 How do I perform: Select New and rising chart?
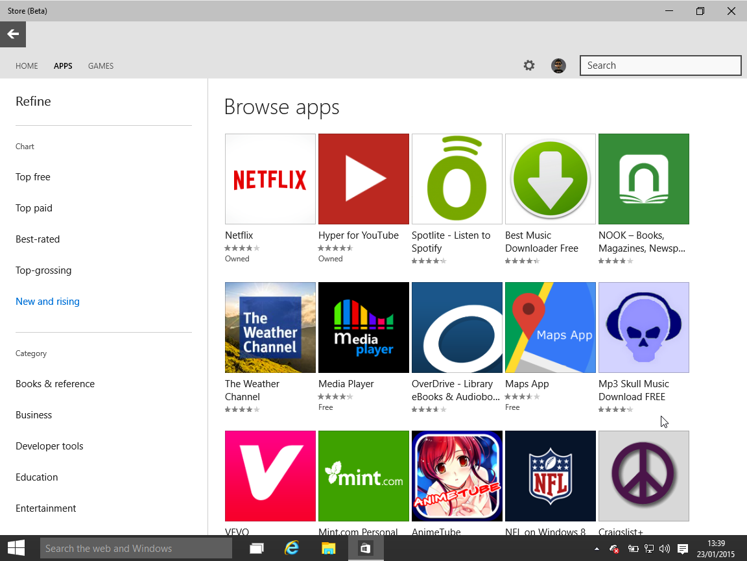pyautogui.click(x=47, y=301)
